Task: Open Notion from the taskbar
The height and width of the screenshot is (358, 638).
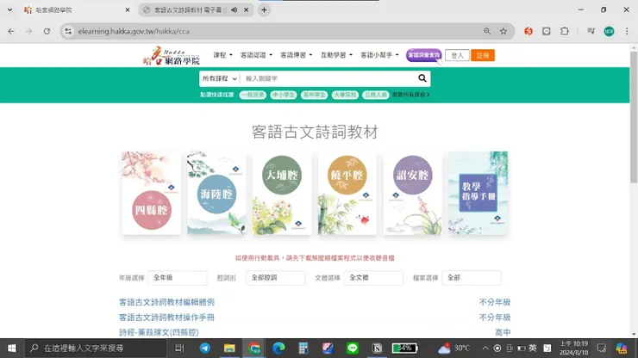Action: [377, 349]
